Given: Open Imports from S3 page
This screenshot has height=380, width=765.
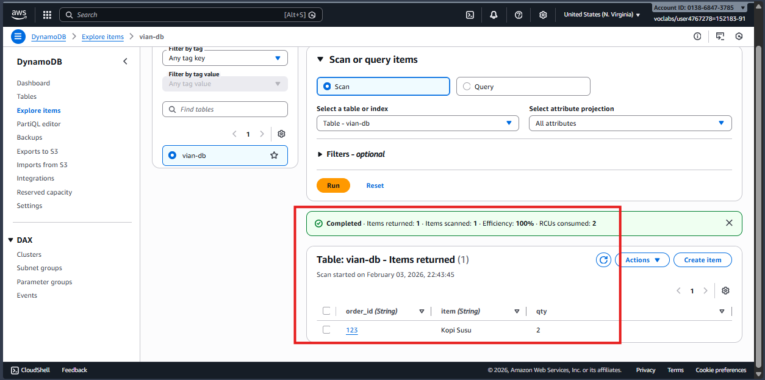Looking at the screenshot, I should coord(42,165).
